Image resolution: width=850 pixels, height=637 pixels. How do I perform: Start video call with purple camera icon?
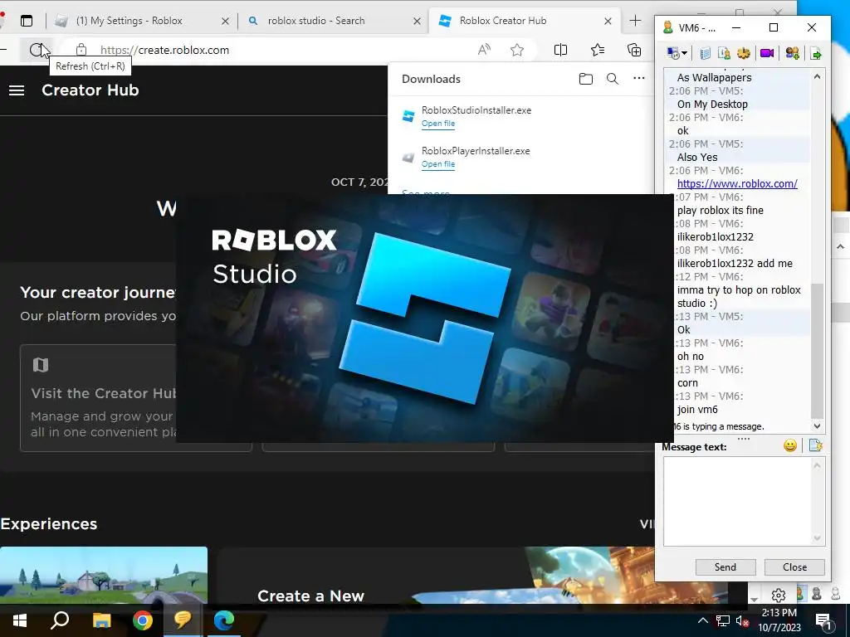766,53
